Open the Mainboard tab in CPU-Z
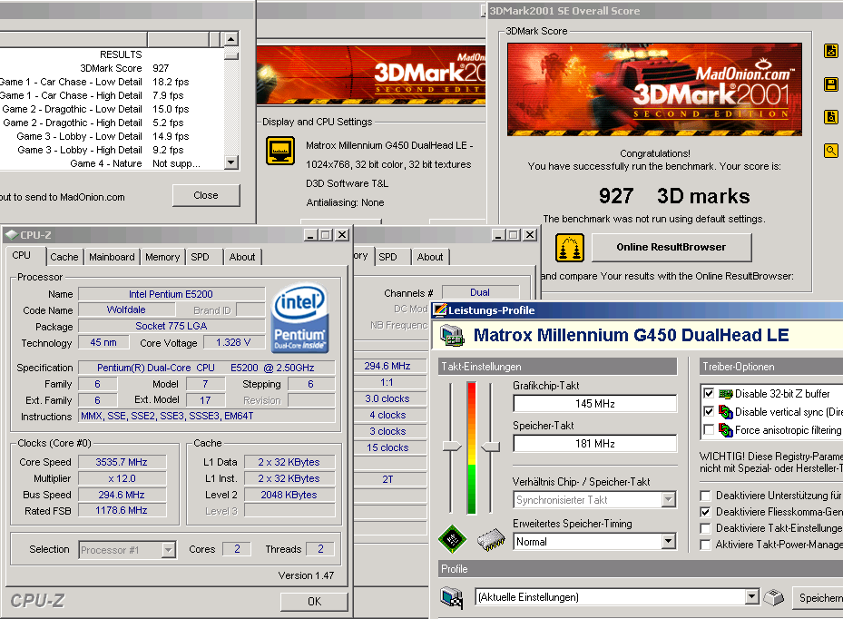The width and height of the screenshot is (843, 619). (x=112, y=257)
